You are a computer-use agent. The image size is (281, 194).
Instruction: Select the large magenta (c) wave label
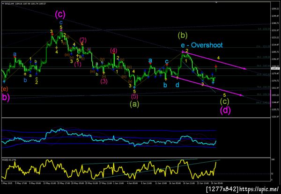pos(60,14)
